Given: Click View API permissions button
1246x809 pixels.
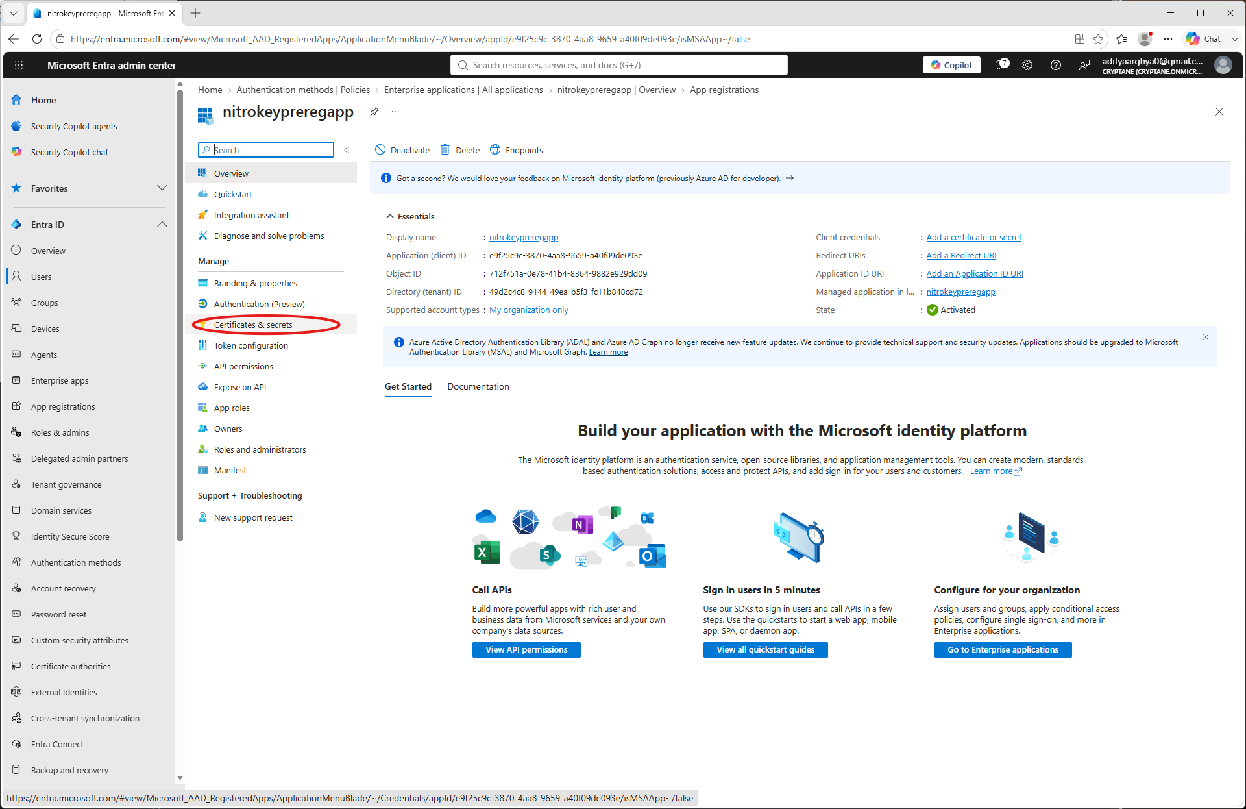Looking at the screenshot, I should pos(526,649).
